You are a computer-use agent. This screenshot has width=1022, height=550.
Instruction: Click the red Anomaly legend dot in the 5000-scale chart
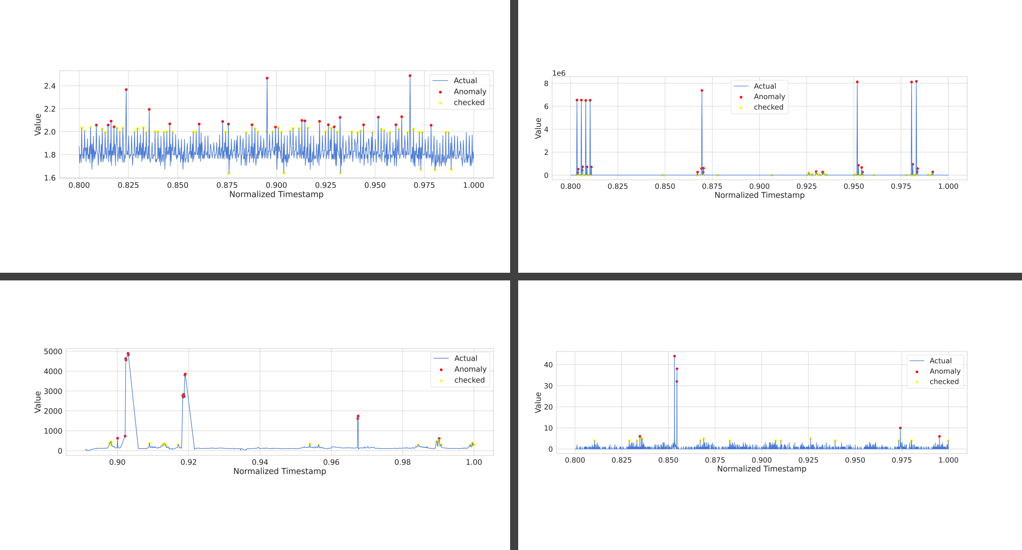[x=441, y=370]
